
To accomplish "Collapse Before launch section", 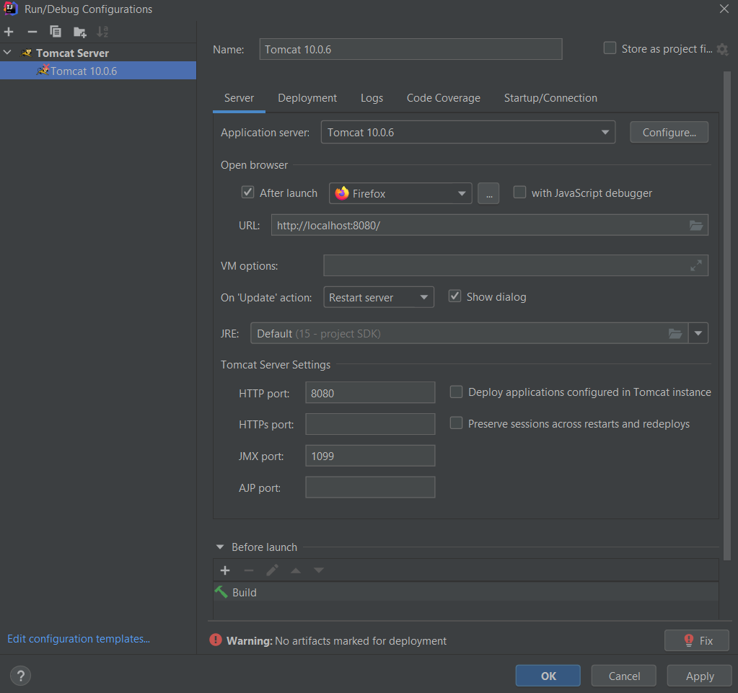I will [220, 547].
